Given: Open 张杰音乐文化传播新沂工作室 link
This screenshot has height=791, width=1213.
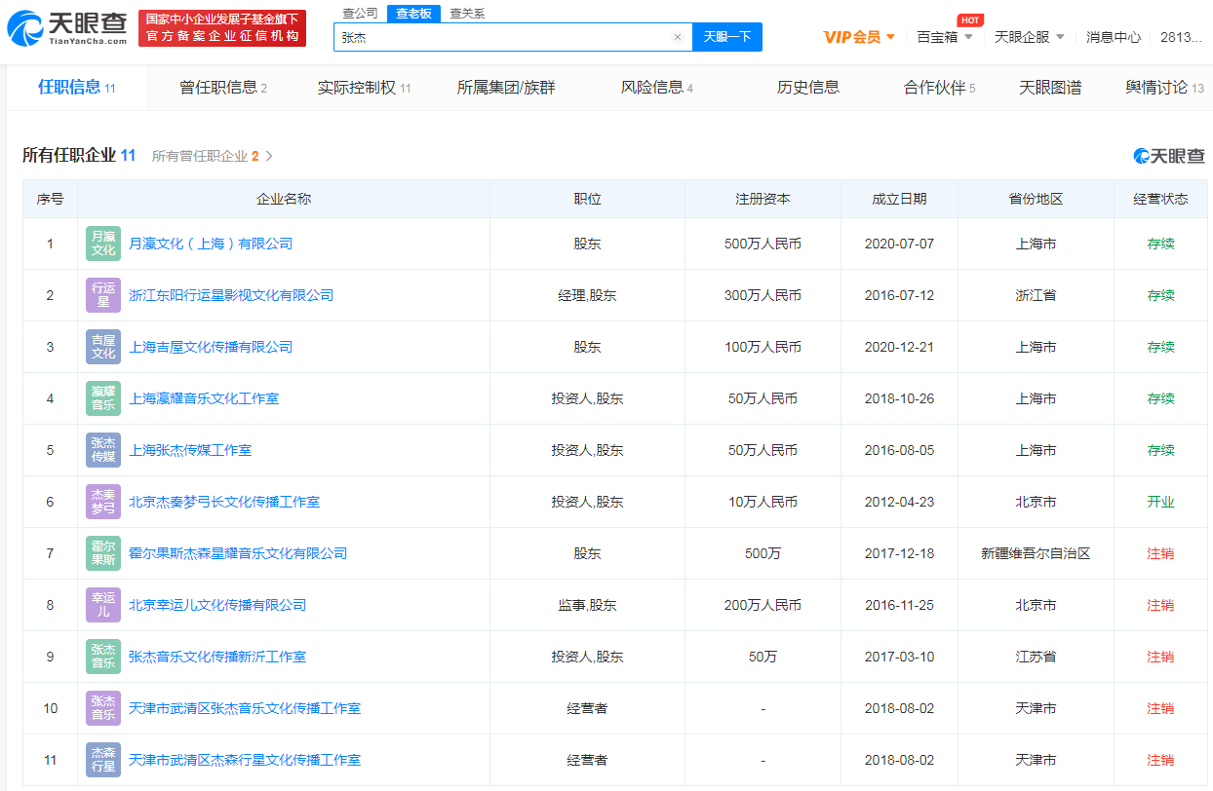Looking at the screenshot, I should [217, 657].
